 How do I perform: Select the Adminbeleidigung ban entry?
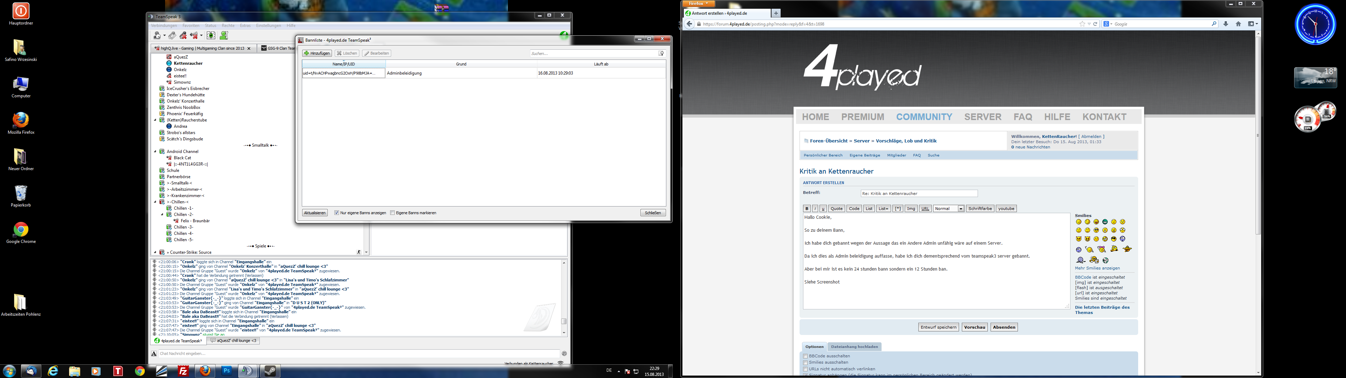(x=484, y=73)
